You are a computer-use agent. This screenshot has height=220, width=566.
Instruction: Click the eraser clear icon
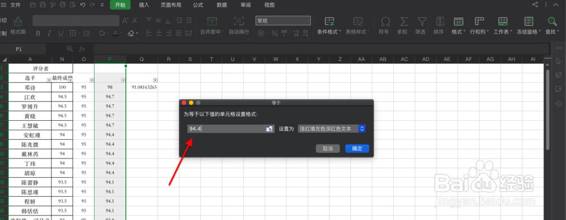pyautogui.click(x=131, y=33)
